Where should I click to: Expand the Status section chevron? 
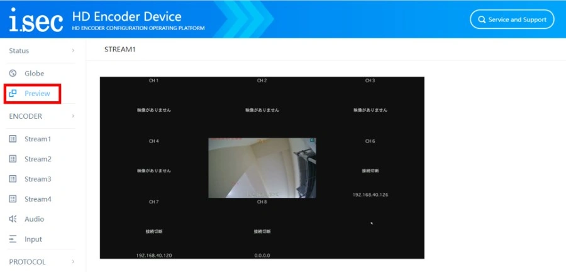click(73, 50)
